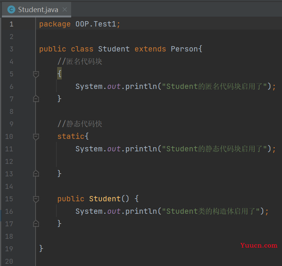Screen dimensions: 282x266
Task: Click line number 1 in the gutter
Action: click(11, 24)
